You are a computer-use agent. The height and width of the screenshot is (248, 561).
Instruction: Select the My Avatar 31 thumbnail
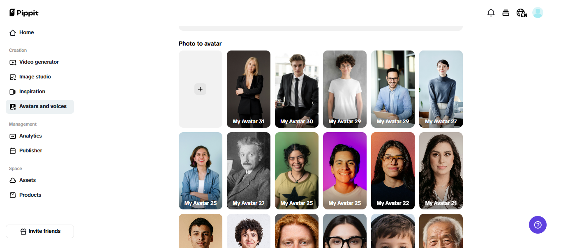pyautogui.click(x=249, y=89)
